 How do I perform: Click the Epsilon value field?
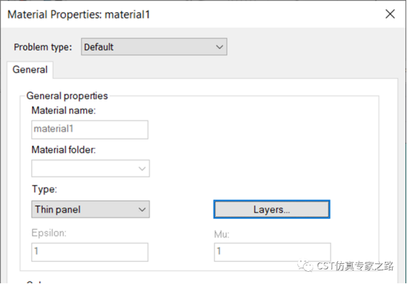(x=90, y=252)
